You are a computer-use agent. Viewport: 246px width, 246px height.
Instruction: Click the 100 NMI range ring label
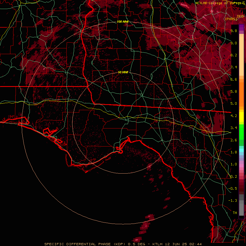pyautogui.click(x=123, y=22)
